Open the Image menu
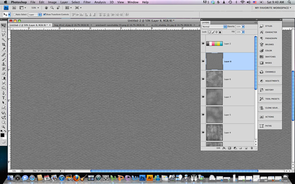The height and width of the screenshot is (184, 295). pos(52,2)
